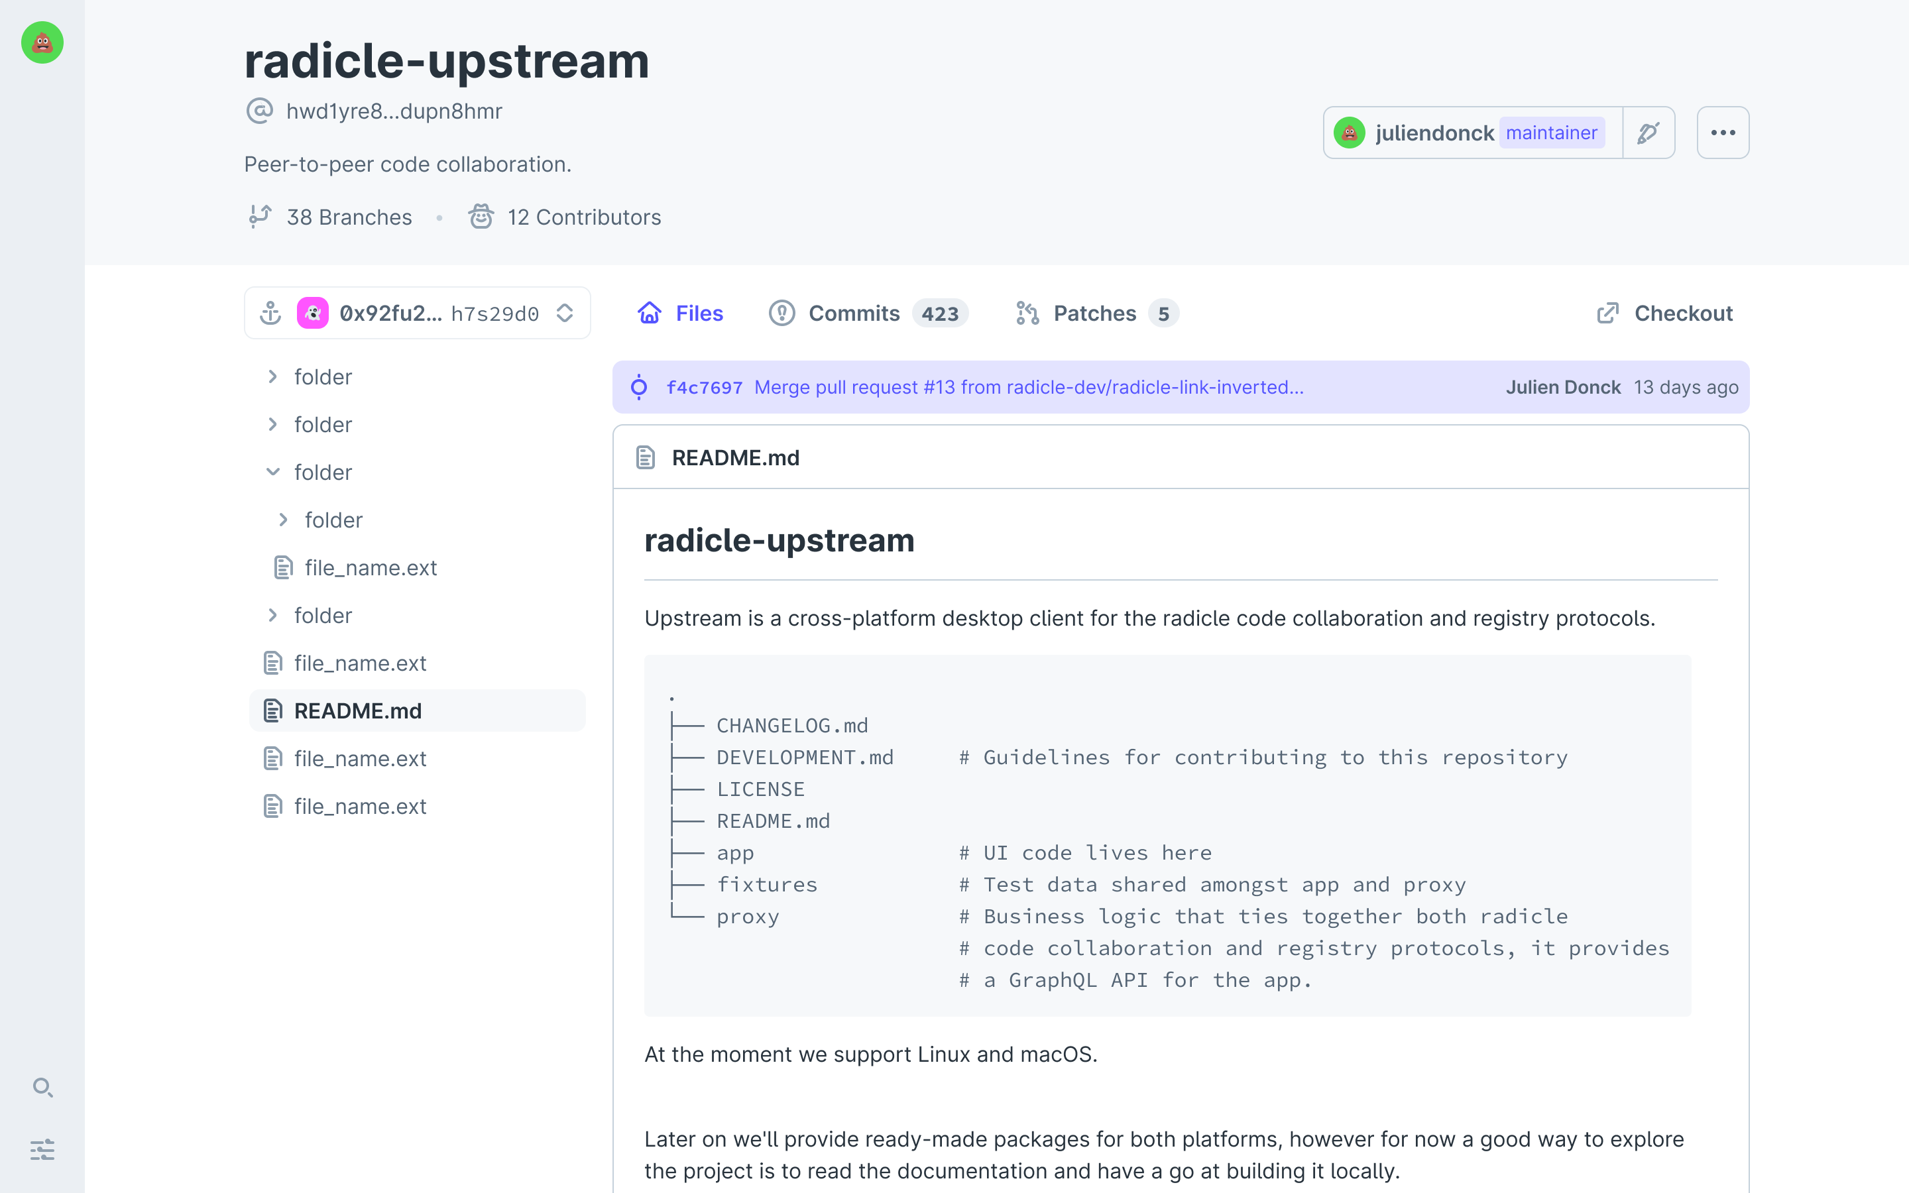Click juliendonck's poop emoji avatar badge
The image size is (1909, 1193).
coord(1350,133)
